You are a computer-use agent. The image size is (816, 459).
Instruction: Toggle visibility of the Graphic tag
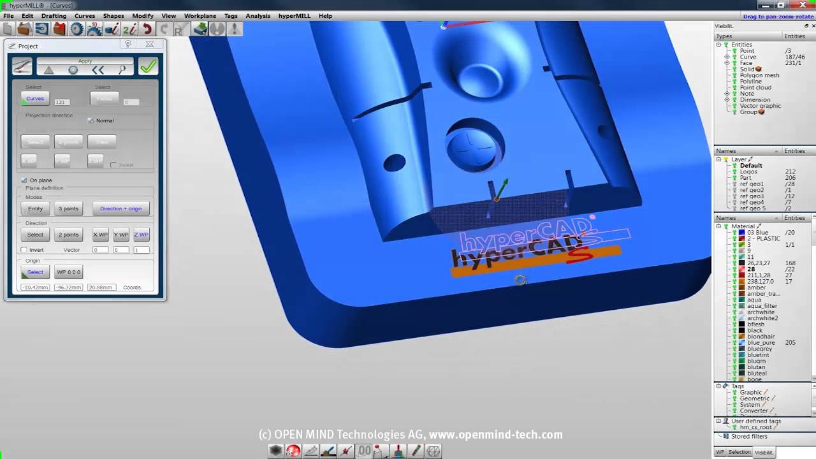tap(734, 393)
